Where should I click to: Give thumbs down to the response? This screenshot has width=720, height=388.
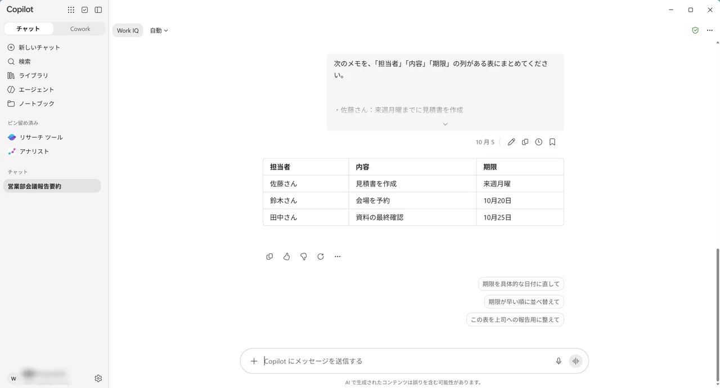(303, 256)
